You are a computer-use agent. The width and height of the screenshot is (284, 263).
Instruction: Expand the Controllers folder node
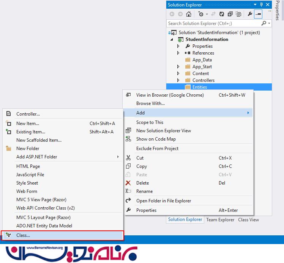click(178, 80)
